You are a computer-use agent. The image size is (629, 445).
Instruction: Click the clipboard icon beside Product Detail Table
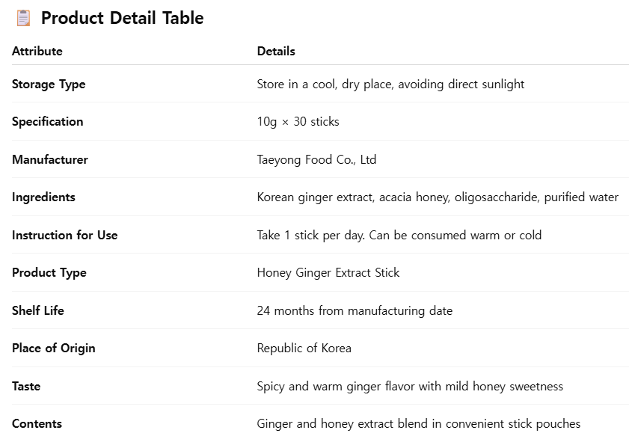[x=23, y=18]
